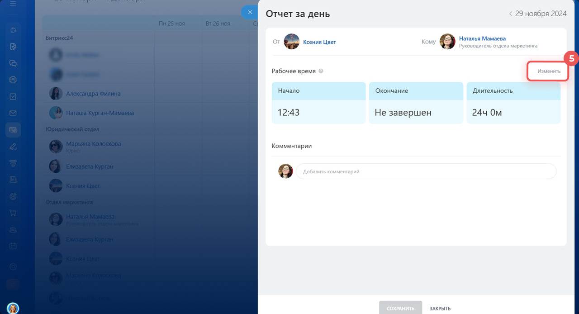Select Александра Филина in employee list
Viewport: 579px width, 314px height.
[x=93, y=94]
